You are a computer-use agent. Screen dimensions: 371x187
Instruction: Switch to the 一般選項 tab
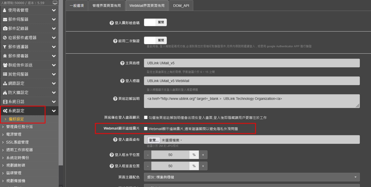[77, 6]
